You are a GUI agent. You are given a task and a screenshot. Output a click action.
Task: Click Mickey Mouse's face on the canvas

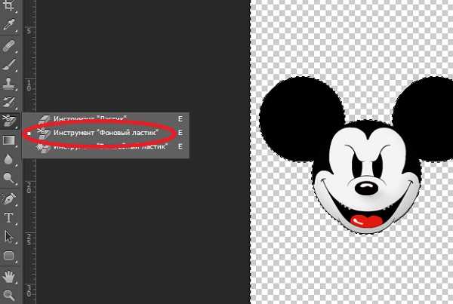click(367, 176)
